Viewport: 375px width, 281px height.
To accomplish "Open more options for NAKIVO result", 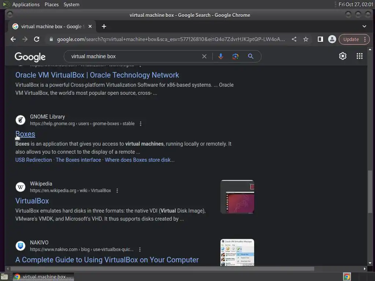I will pos(140,250).
